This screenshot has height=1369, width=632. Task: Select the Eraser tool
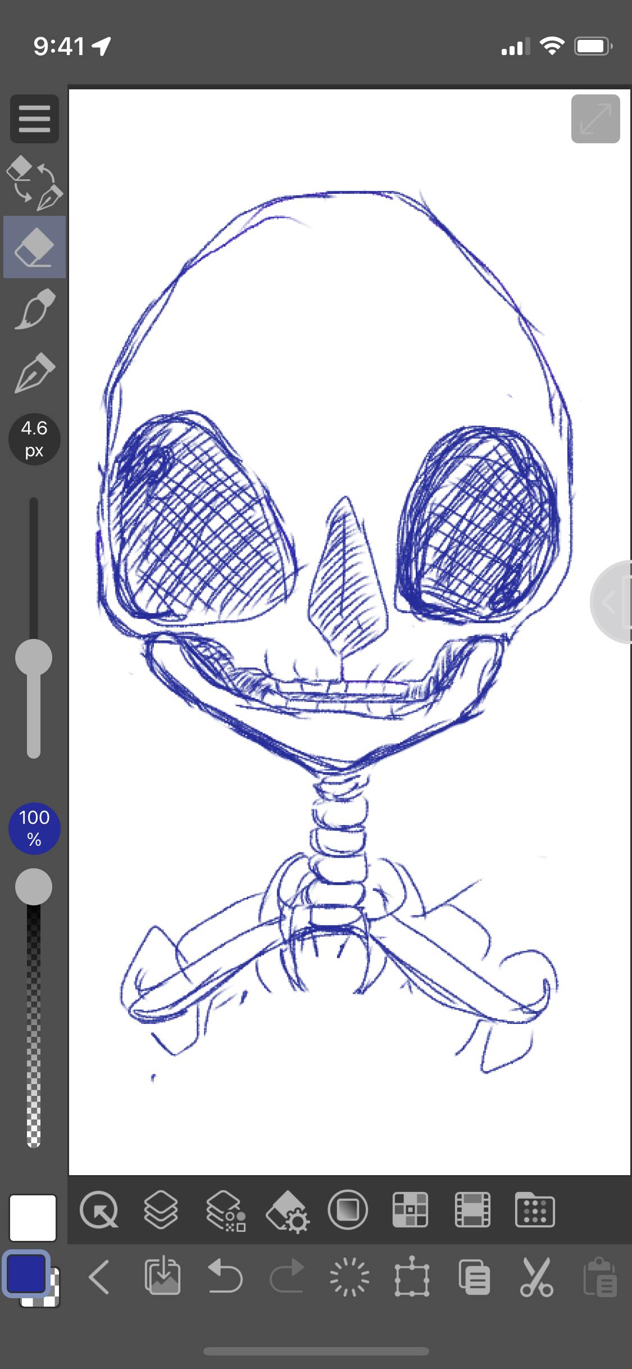pyautogui.click(x=34, y=247)
